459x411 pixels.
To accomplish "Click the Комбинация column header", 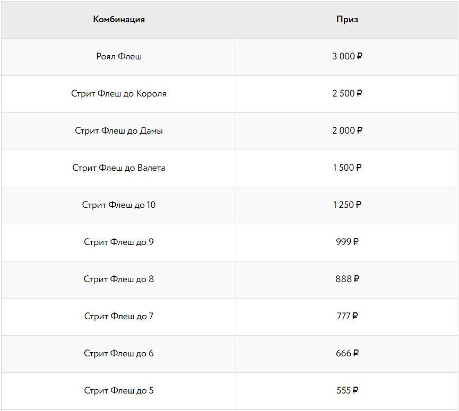I will coord(119,20).
